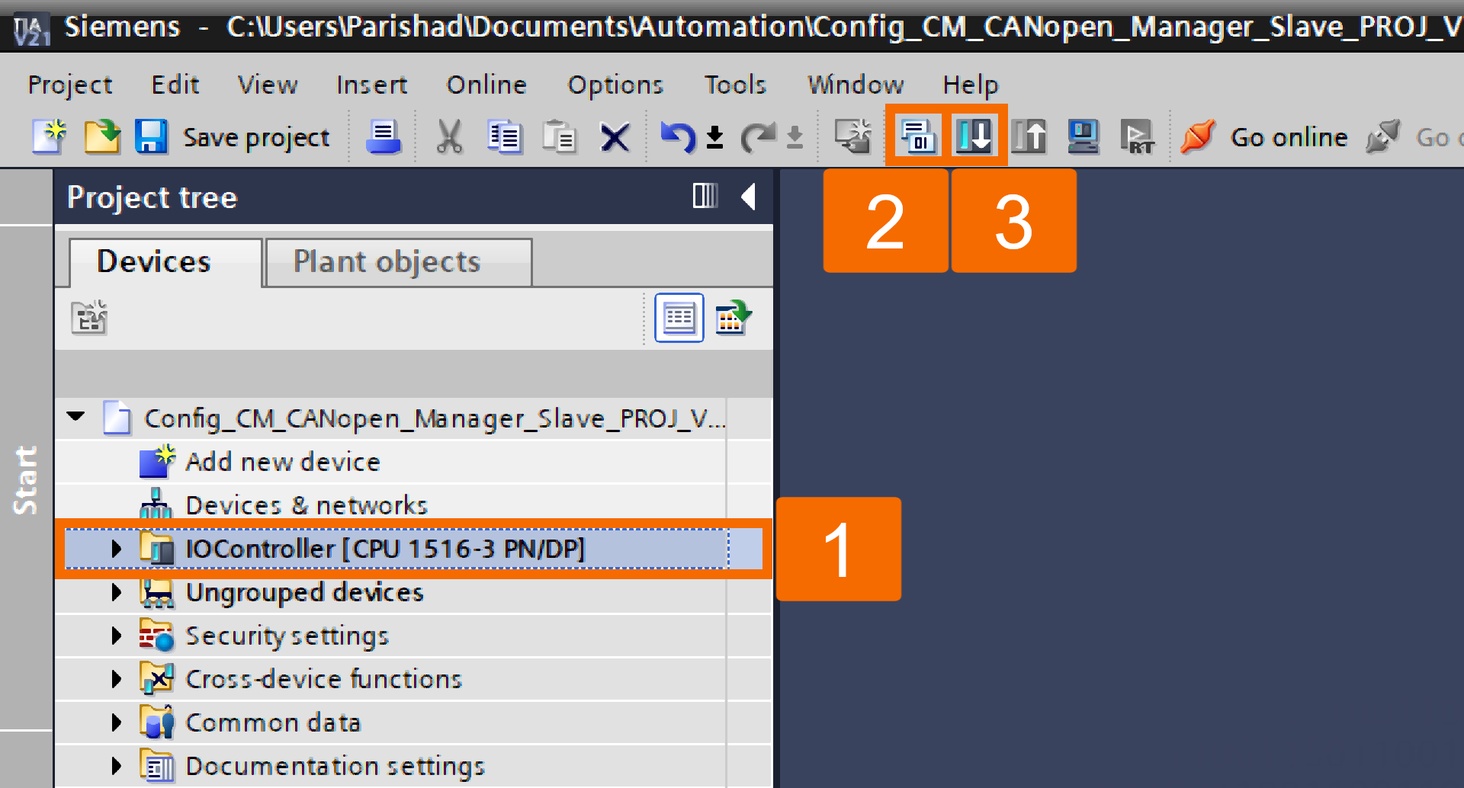Collapse the Config_CM_CANopen_Manager_Slave project node
This screenshot has height=788, width=1464.
76,416
